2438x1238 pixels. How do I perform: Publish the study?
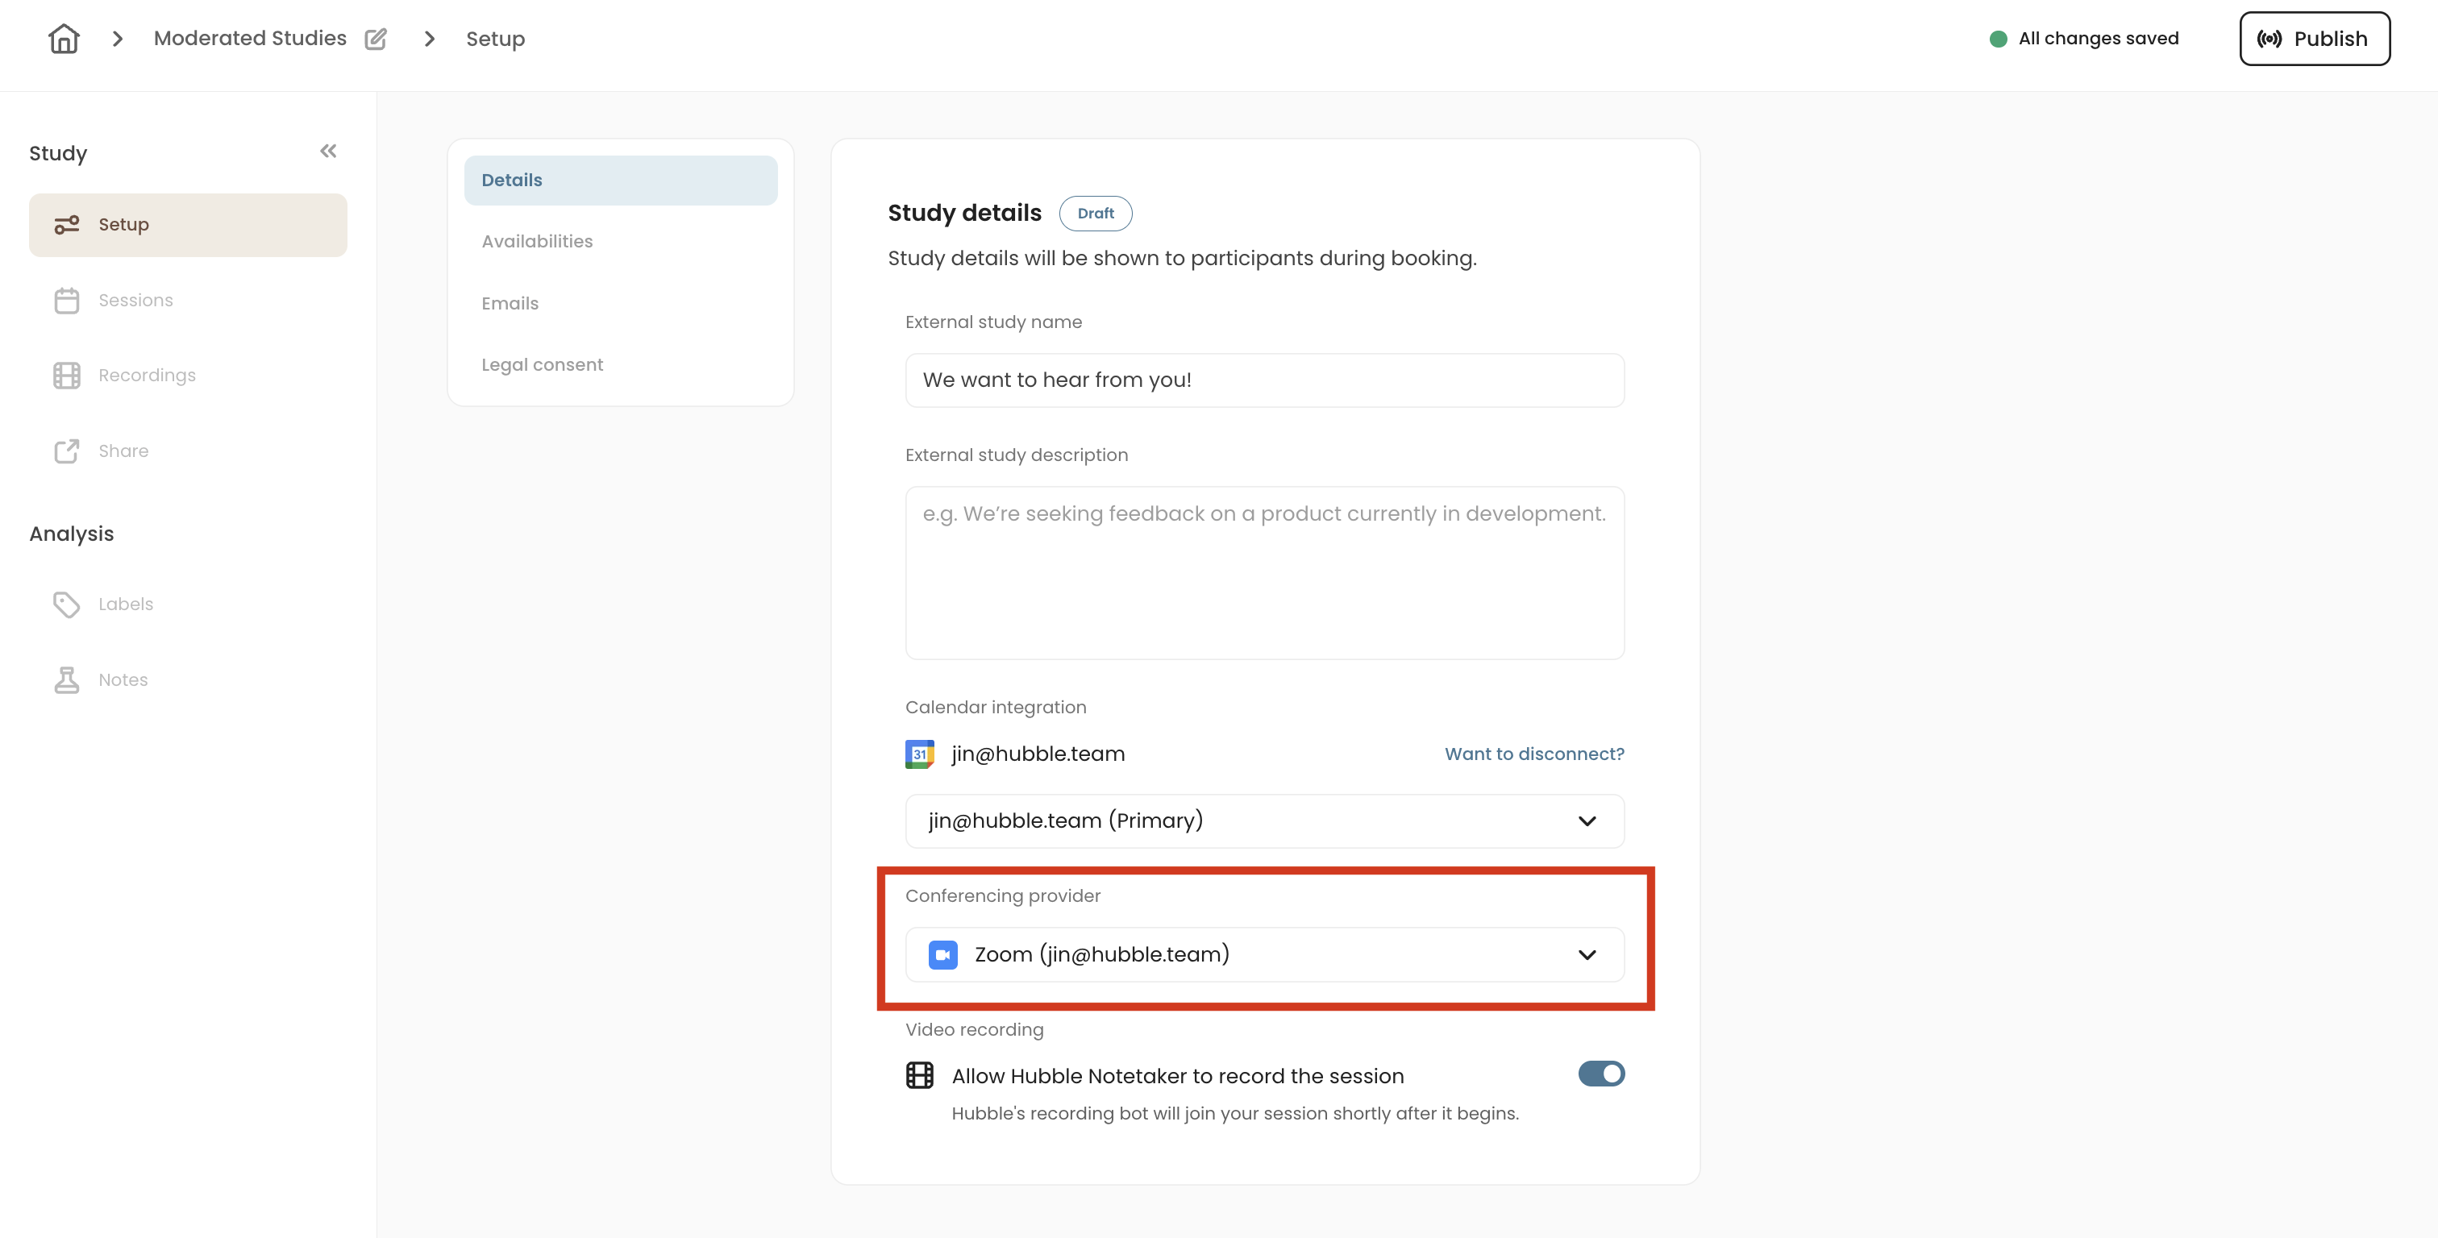click(2314, 39)
